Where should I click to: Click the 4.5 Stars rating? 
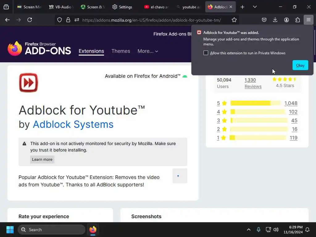pyautogui.click(x=285, y=85)
